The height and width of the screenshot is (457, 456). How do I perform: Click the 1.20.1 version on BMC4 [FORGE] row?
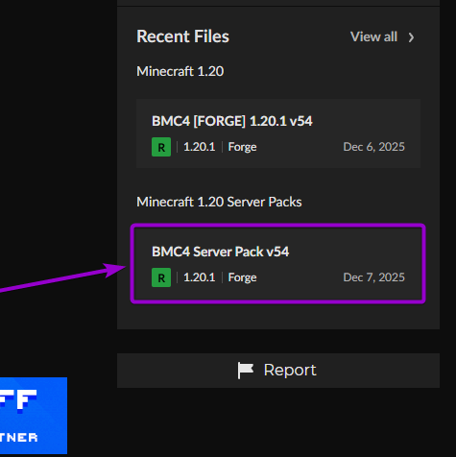coord(200,147)
